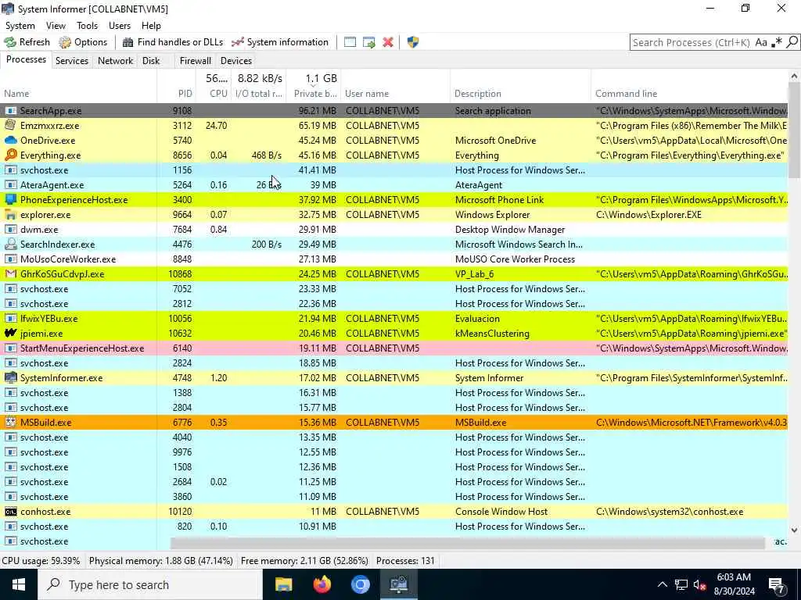Click the MSBuild.exe process icon
This screenshot has height=600, width=801.
coord(10,423)
